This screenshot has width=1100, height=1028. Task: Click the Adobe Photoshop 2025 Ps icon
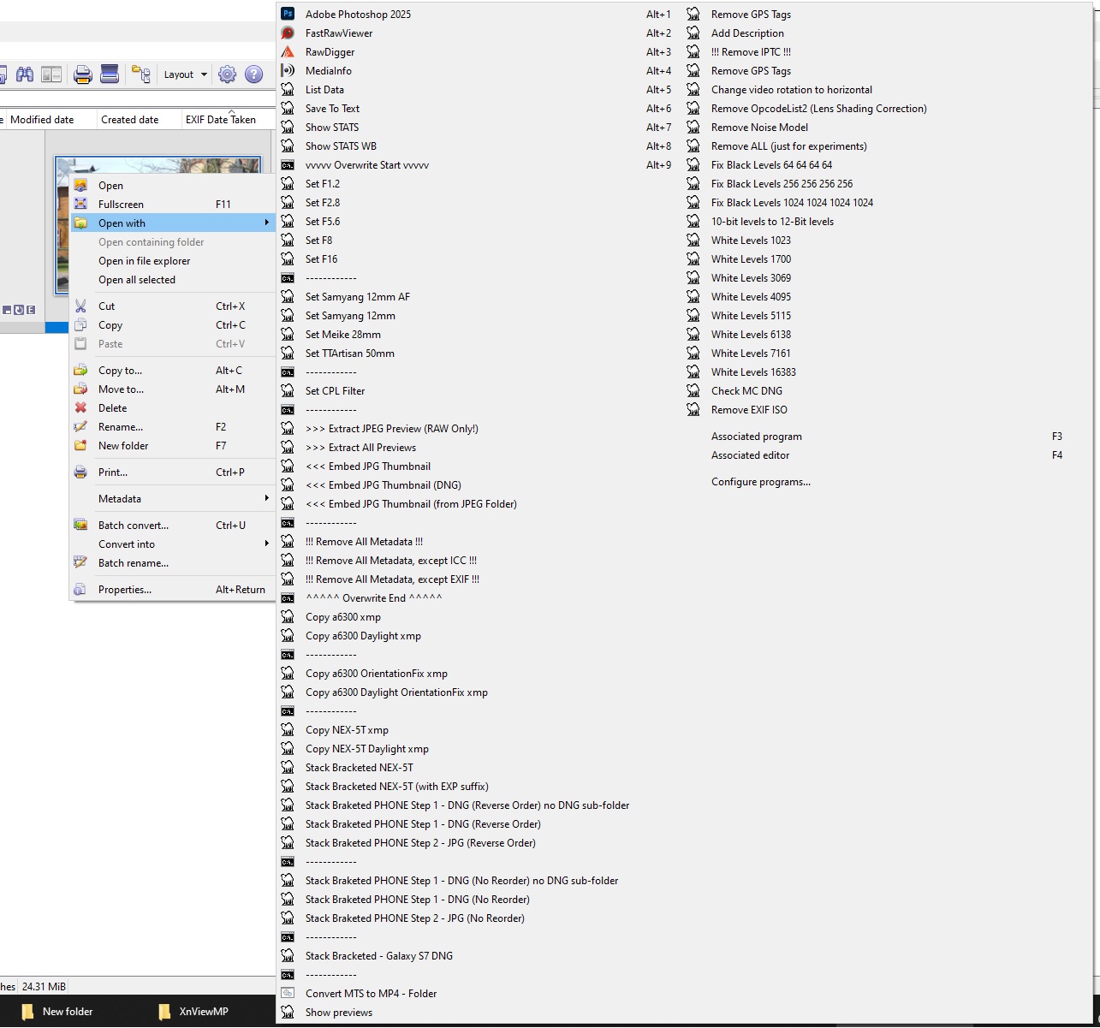tap(288, 14)
